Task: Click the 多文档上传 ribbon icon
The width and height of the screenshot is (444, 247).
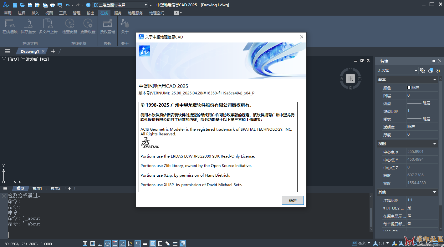Action: pos(48,26)
